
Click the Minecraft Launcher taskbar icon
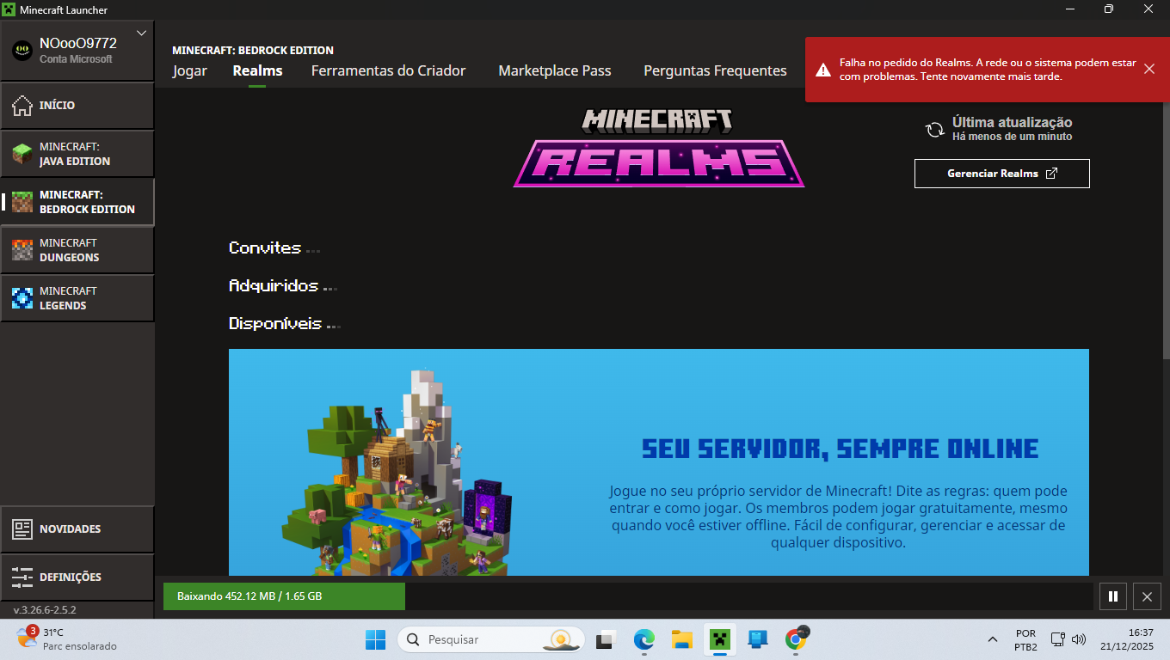tap(720, 639)
